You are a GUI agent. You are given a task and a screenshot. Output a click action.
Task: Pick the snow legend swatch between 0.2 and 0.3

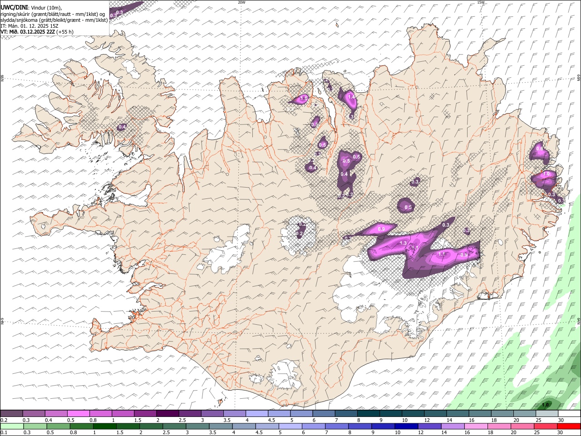(12, 413)
